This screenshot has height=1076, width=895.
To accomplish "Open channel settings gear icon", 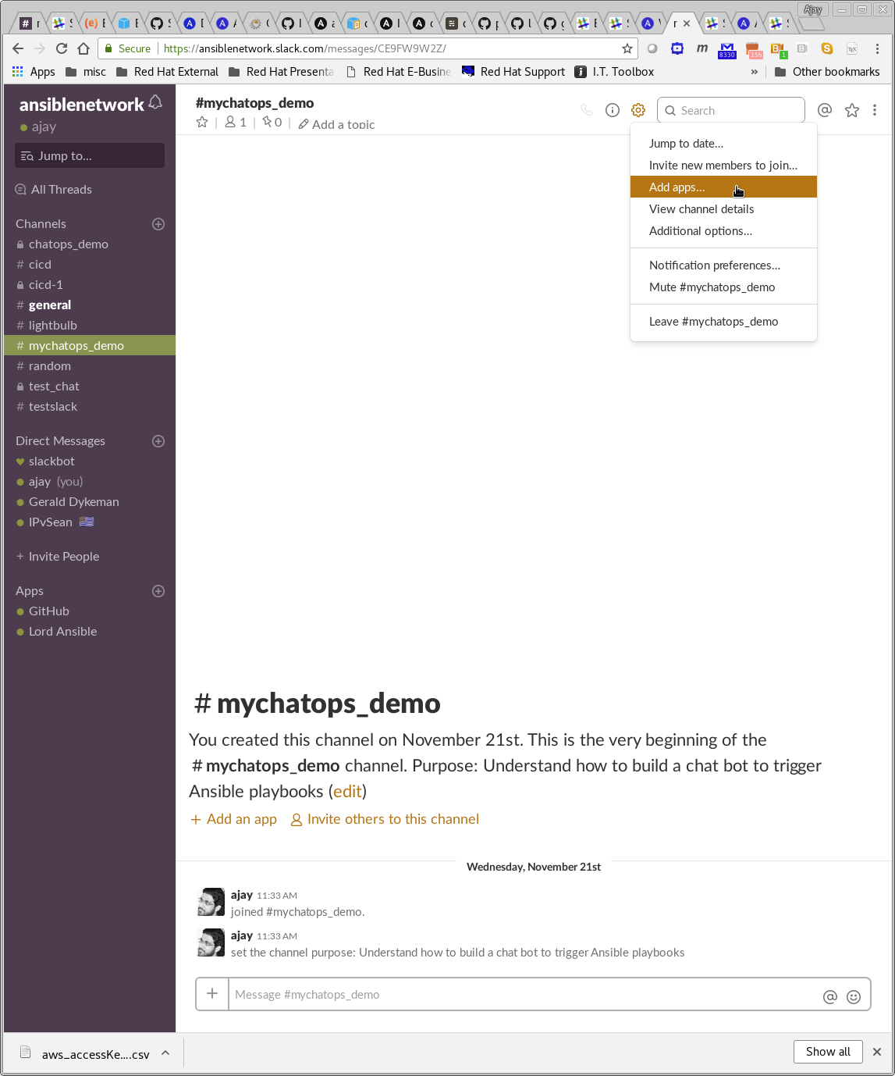I will pos(638,110).
